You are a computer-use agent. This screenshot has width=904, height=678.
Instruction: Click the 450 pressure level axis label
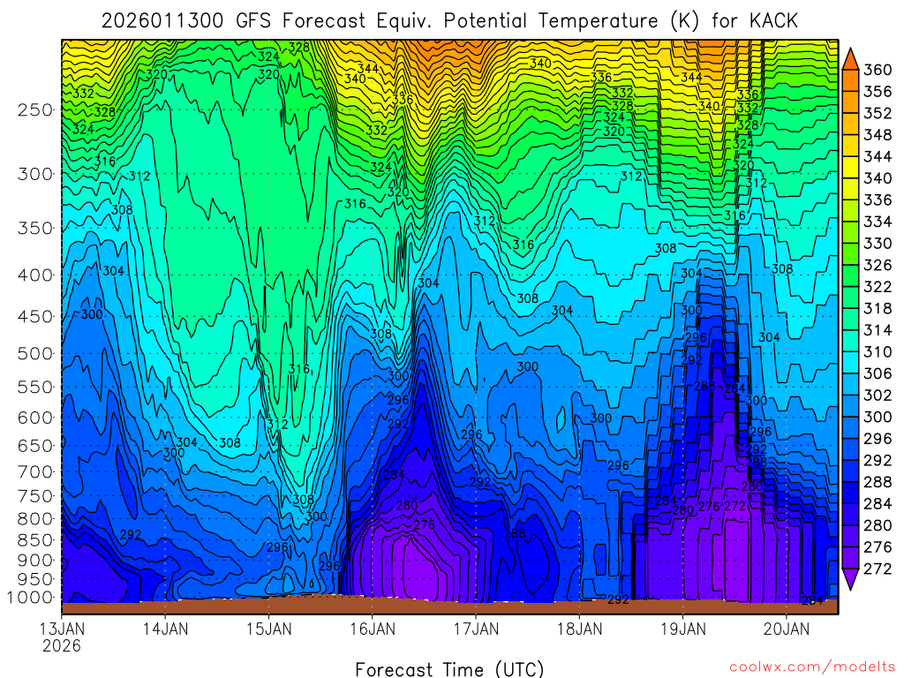pyautogui.click(x=35, y=317)
